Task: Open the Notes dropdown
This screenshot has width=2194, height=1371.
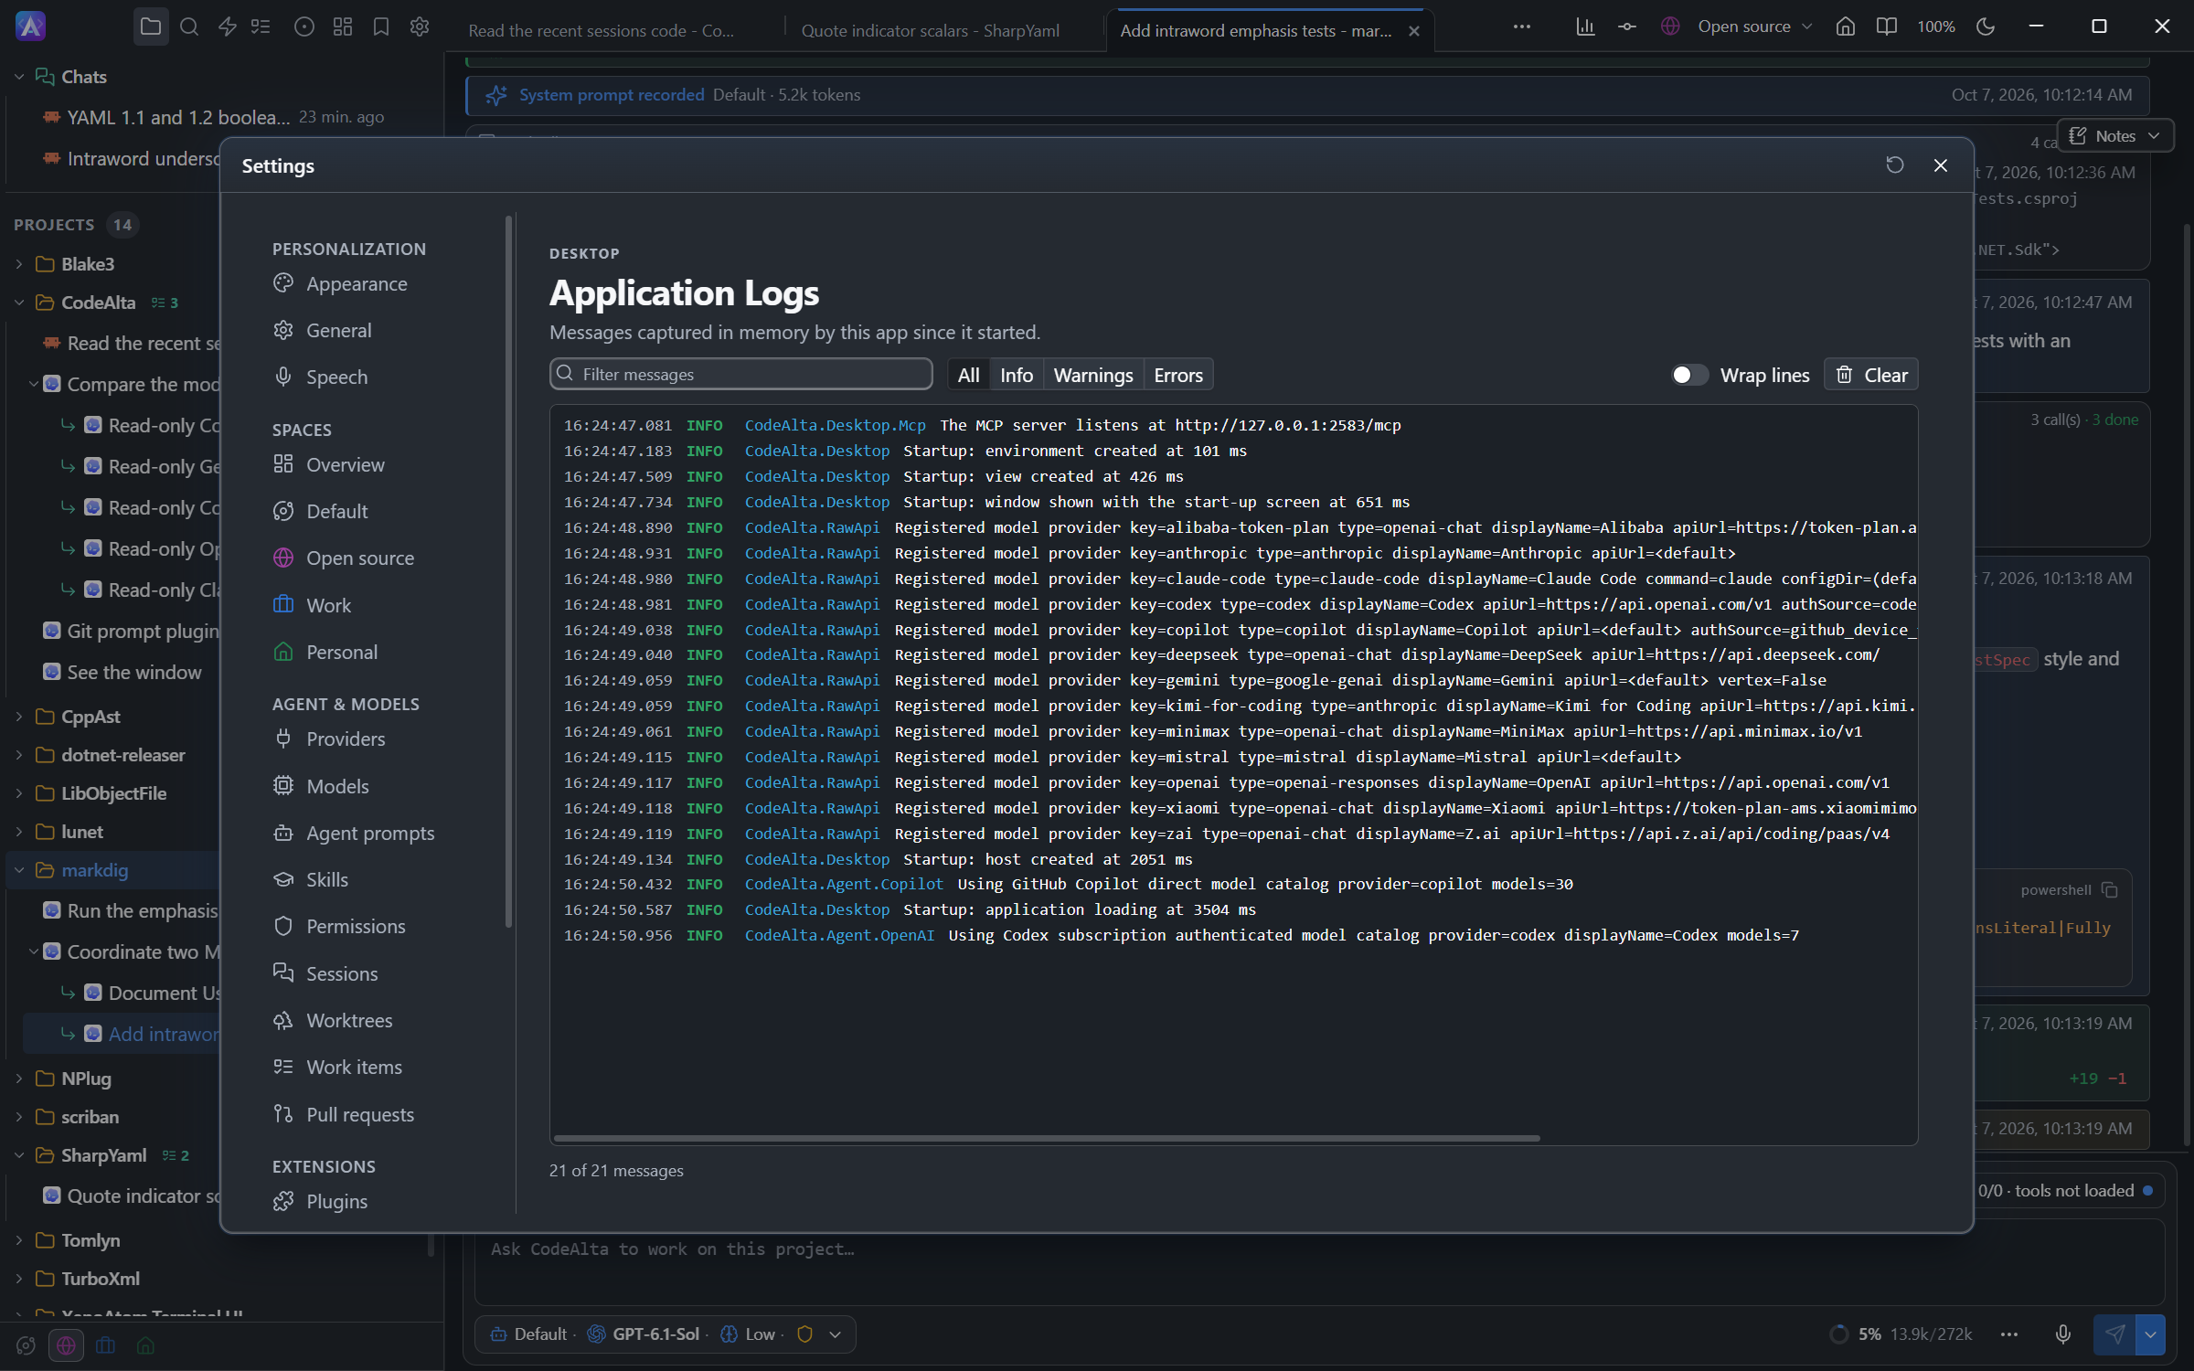Action: tap(2114, 136)
